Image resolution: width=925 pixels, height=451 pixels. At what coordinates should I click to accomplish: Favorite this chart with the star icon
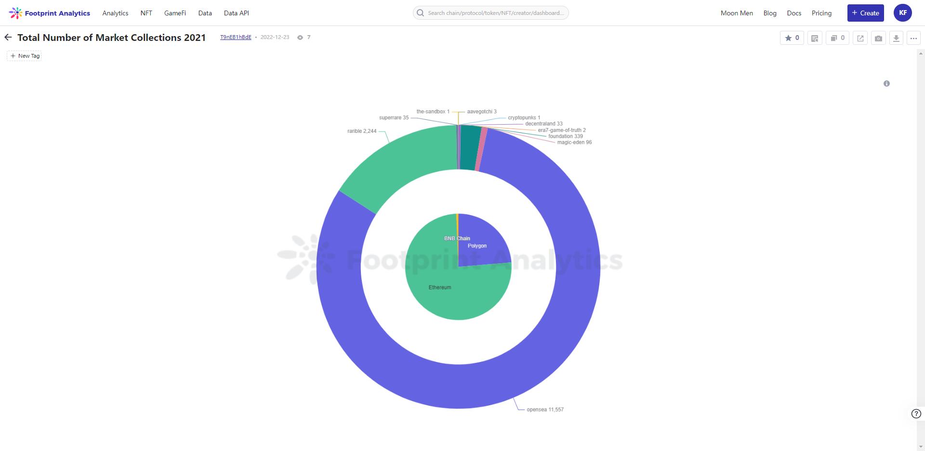[792, 38]
